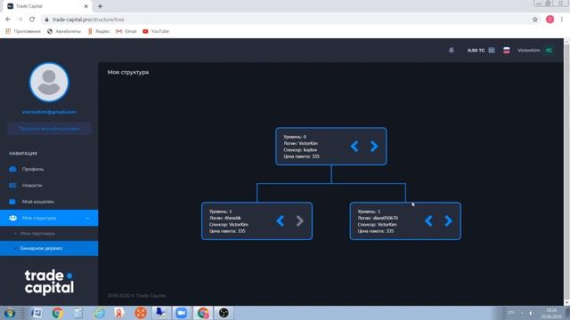Click left arrow in slava050670 node
This screenshot has width=570, height=320.
pyautogui.click(x=428, y=220)
